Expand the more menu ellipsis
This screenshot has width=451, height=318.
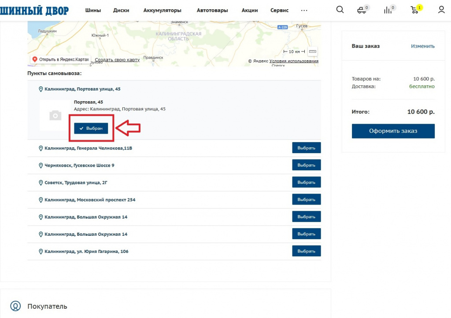coord(304,10)
